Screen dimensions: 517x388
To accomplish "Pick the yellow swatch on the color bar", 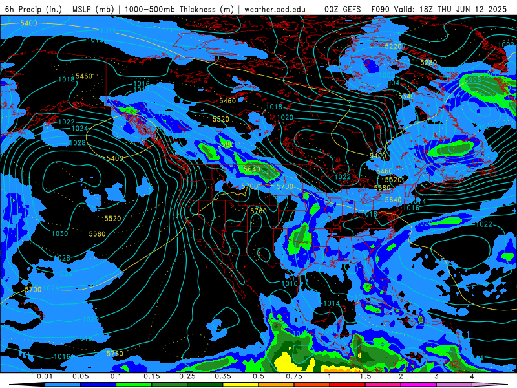I will click(x=240, y=385).
